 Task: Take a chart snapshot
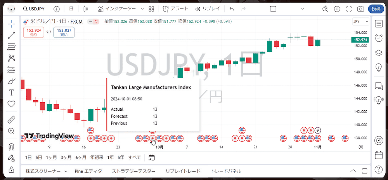click(360, 9)
